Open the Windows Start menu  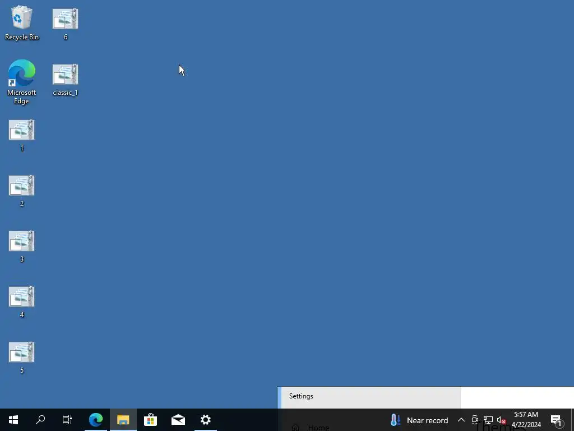[13, 420]
